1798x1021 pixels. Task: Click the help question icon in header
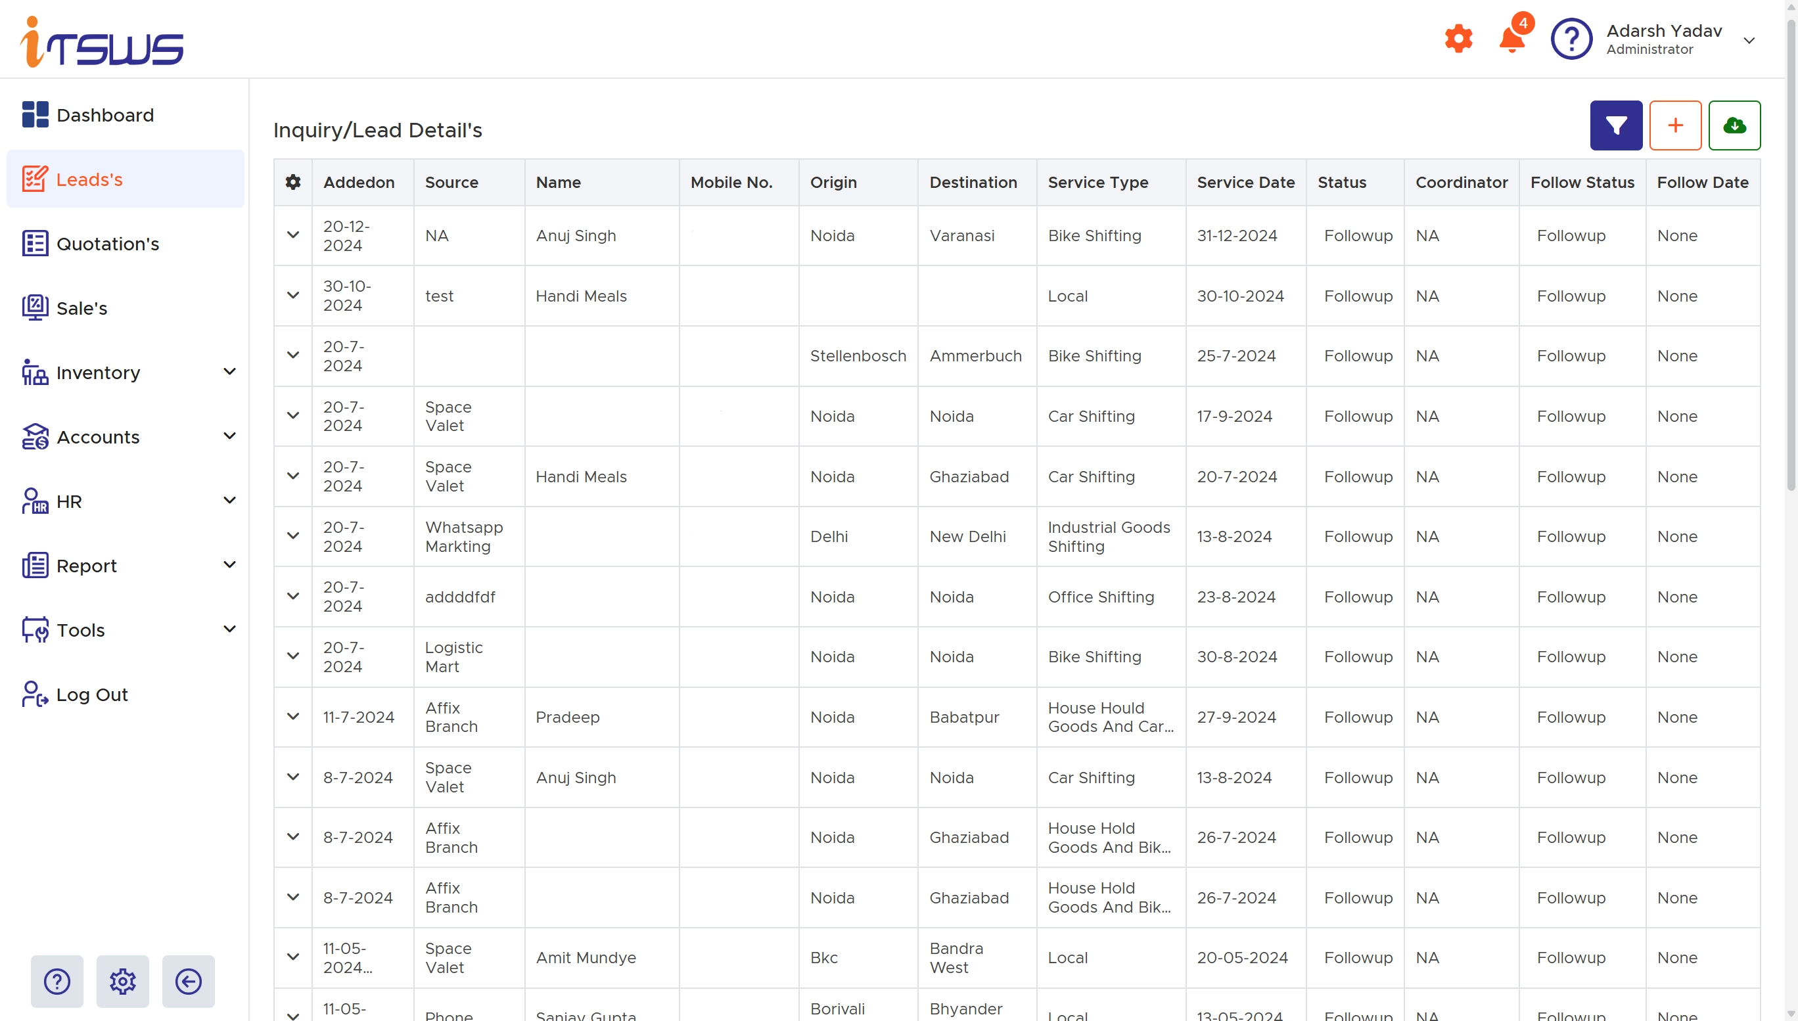(1571, 39)
